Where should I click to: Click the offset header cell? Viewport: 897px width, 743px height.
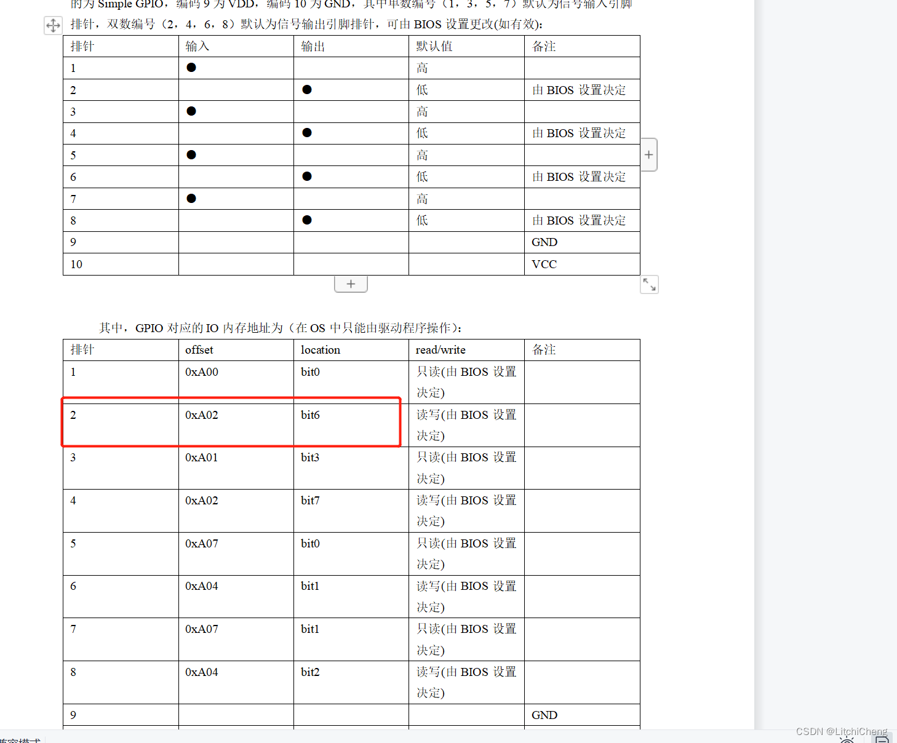[x=236, y=350]
